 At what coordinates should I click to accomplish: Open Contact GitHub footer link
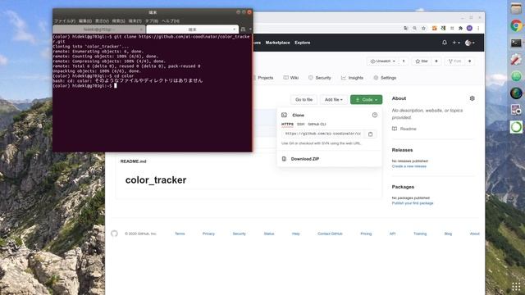tap(330, 234)
